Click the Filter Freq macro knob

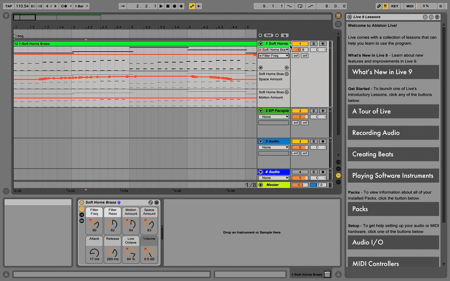94,224
